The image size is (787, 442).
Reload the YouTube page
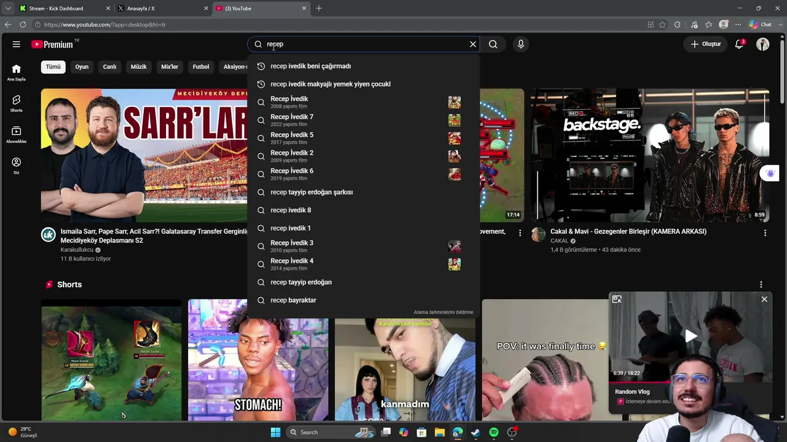pos(23,25)
